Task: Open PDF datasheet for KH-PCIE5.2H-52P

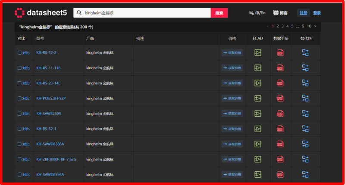Action: point(280,99)
